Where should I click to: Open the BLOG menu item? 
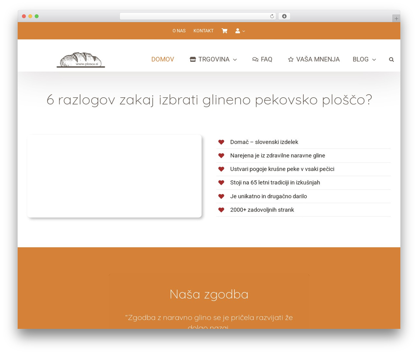click(361, 59)
